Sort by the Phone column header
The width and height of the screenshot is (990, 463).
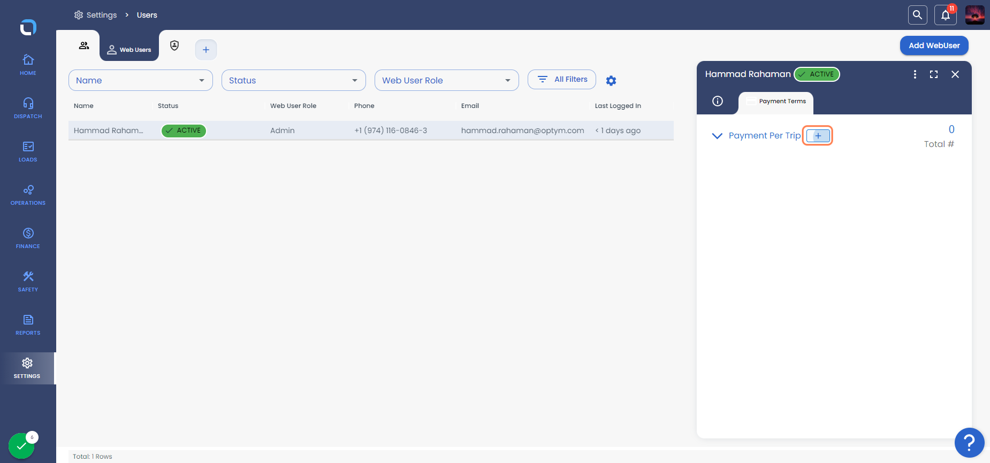pyautogui.click(x=364, y=106)
